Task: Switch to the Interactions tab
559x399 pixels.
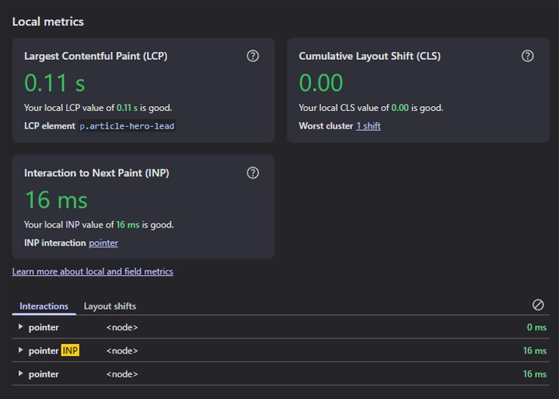Action: click(44, 306)
